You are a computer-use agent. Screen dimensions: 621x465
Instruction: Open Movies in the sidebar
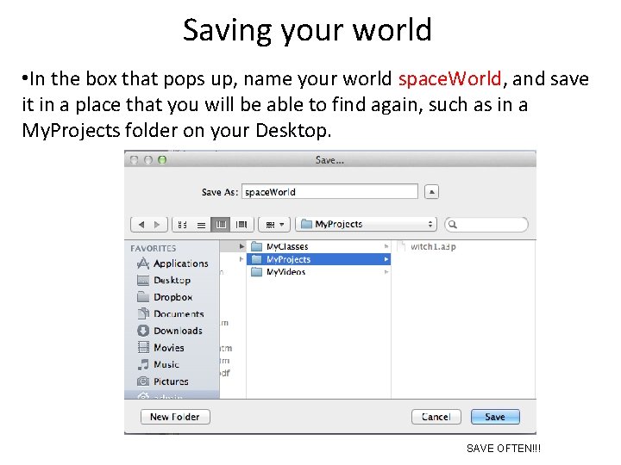click(x=160, y=348)
